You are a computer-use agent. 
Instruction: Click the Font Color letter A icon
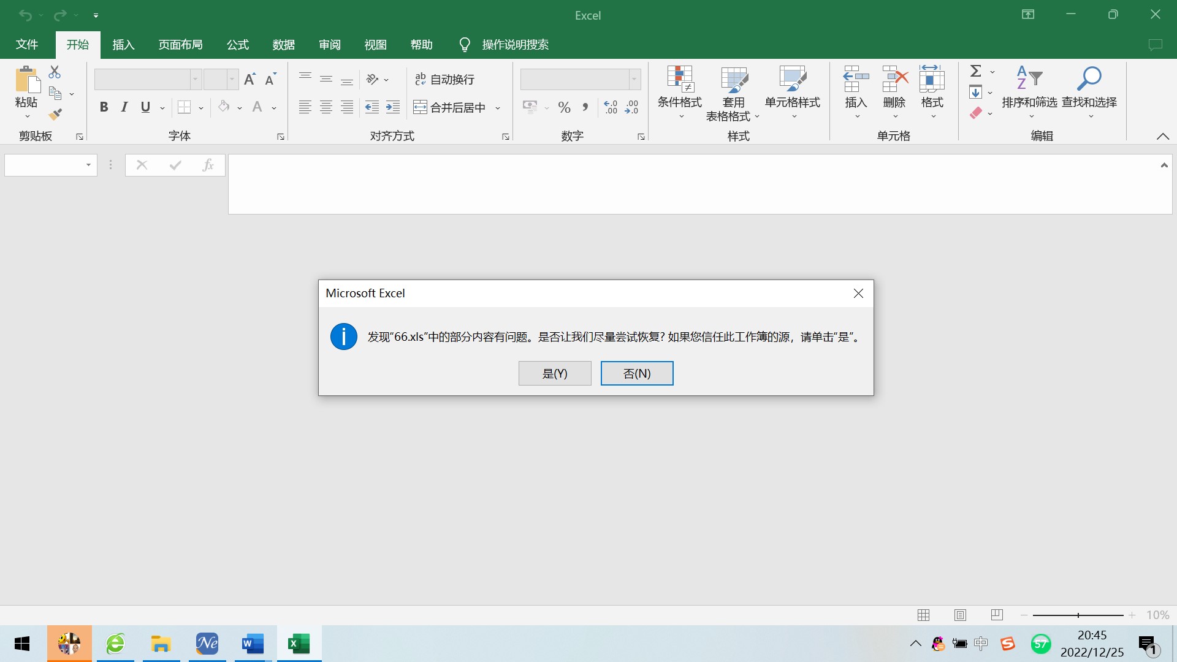point(257,107)
